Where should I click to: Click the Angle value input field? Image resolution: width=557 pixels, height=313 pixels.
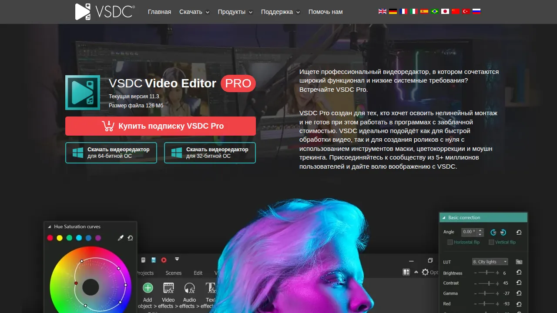pos(469,232)
